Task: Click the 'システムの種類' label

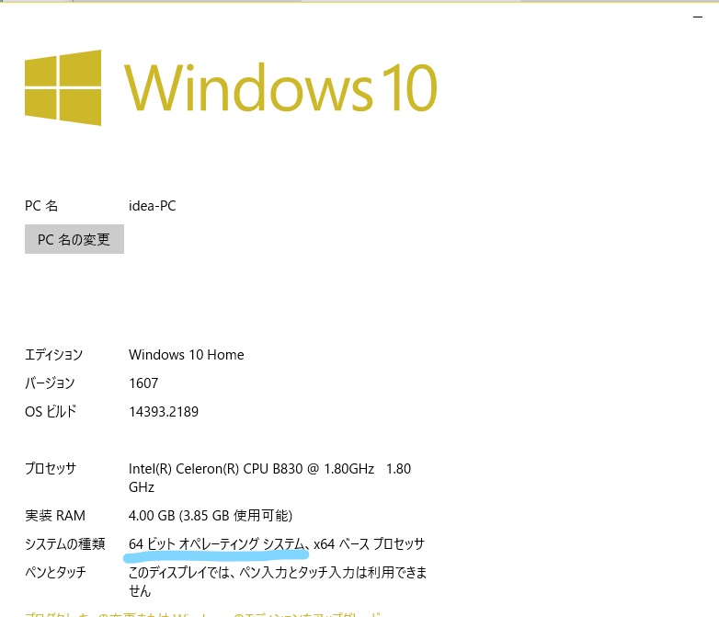Action: pos(65,544)
